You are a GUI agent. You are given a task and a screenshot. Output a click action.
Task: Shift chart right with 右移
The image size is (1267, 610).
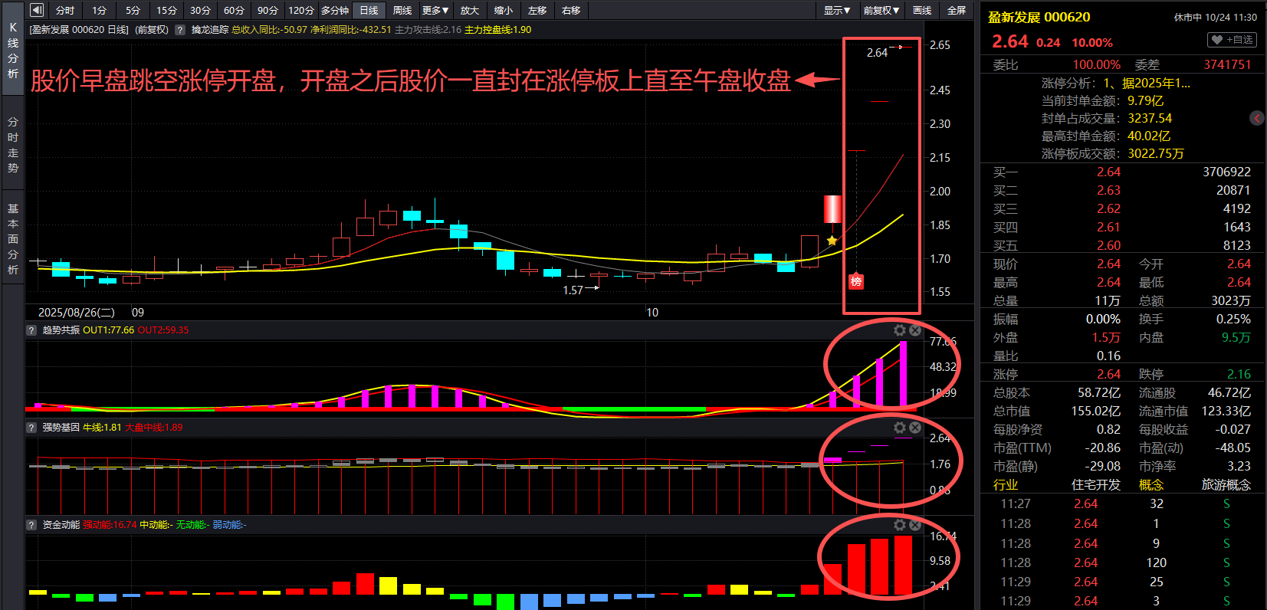point(571,10)
